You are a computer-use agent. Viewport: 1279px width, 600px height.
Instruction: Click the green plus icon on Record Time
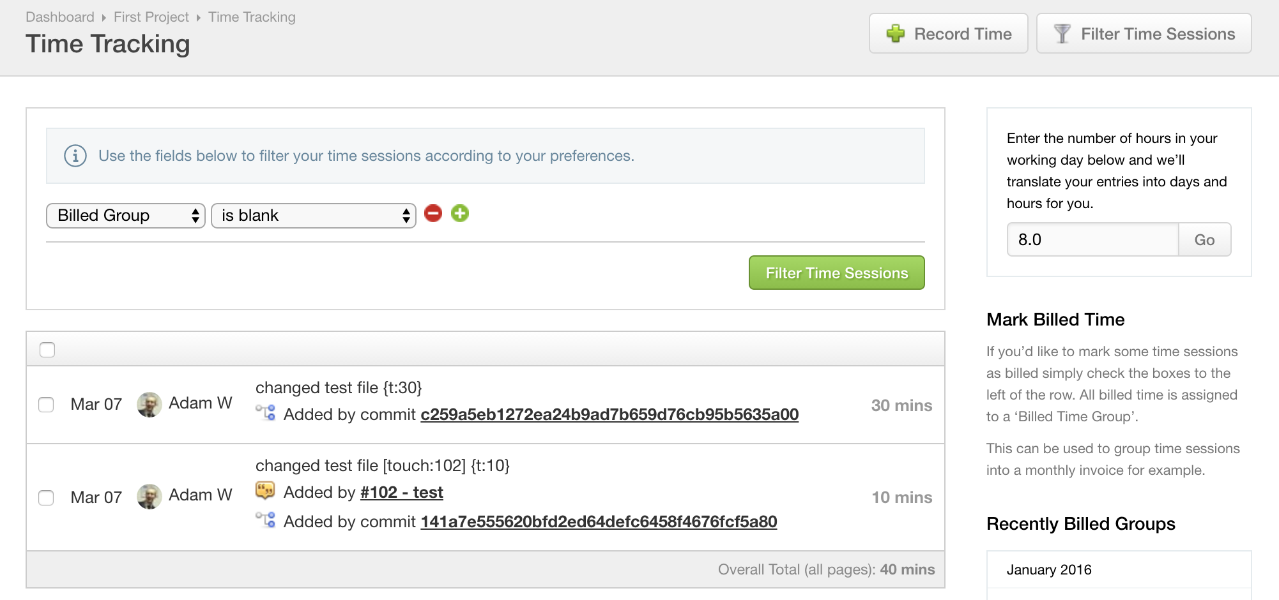click(896, 33)
